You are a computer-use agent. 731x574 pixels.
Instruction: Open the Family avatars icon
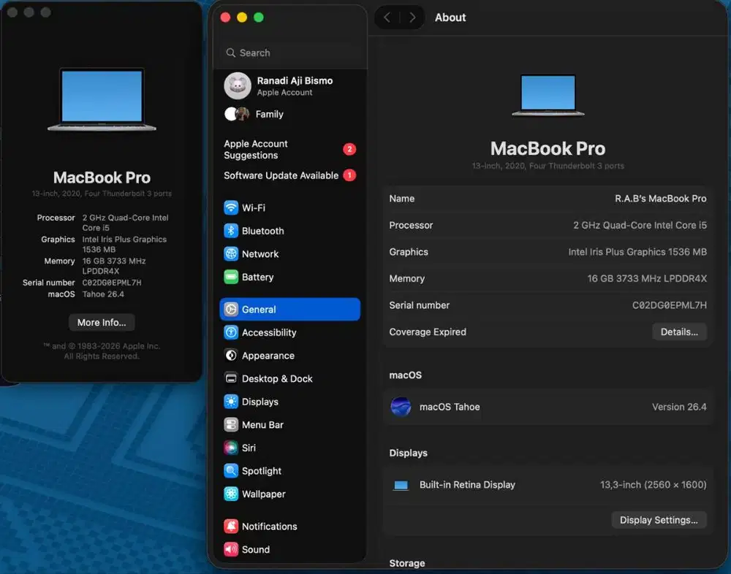pyautogui.click(x=237, y=114)
